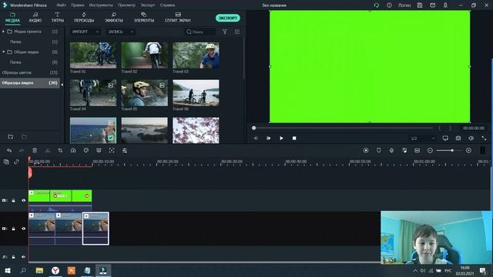Image resolution: width=493 pixels, height=277 pixels.
Task: Click the Green screen icon in toolbar
Action: tap(99, 151)
